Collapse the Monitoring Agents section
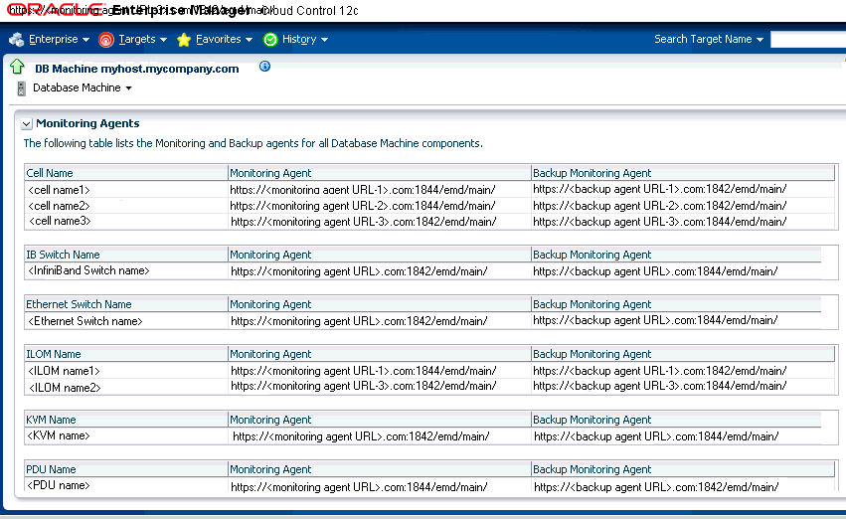 (27, 124)
